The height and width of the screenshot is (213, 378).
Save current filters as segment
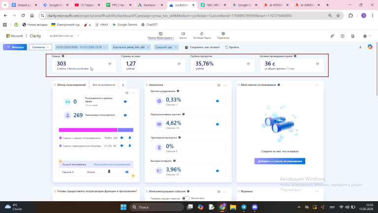click(202, 47)
